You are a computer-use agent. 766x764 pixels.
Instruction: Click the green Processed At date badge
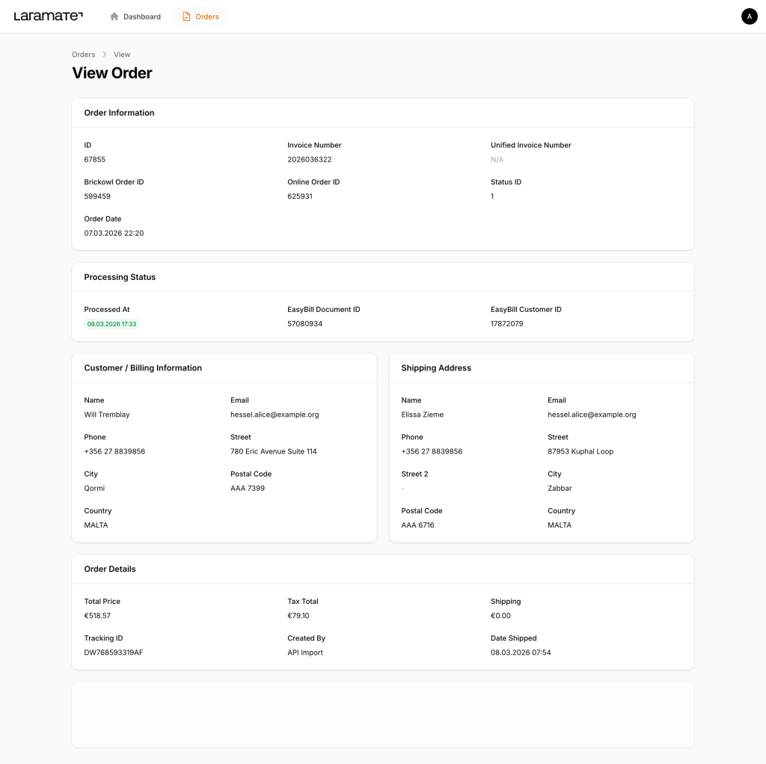(111, 324)
